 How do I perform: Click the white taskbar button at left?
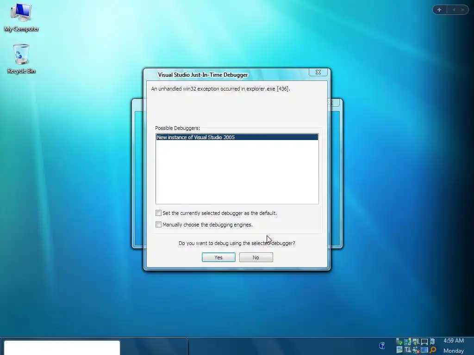(x=62, y=348)
